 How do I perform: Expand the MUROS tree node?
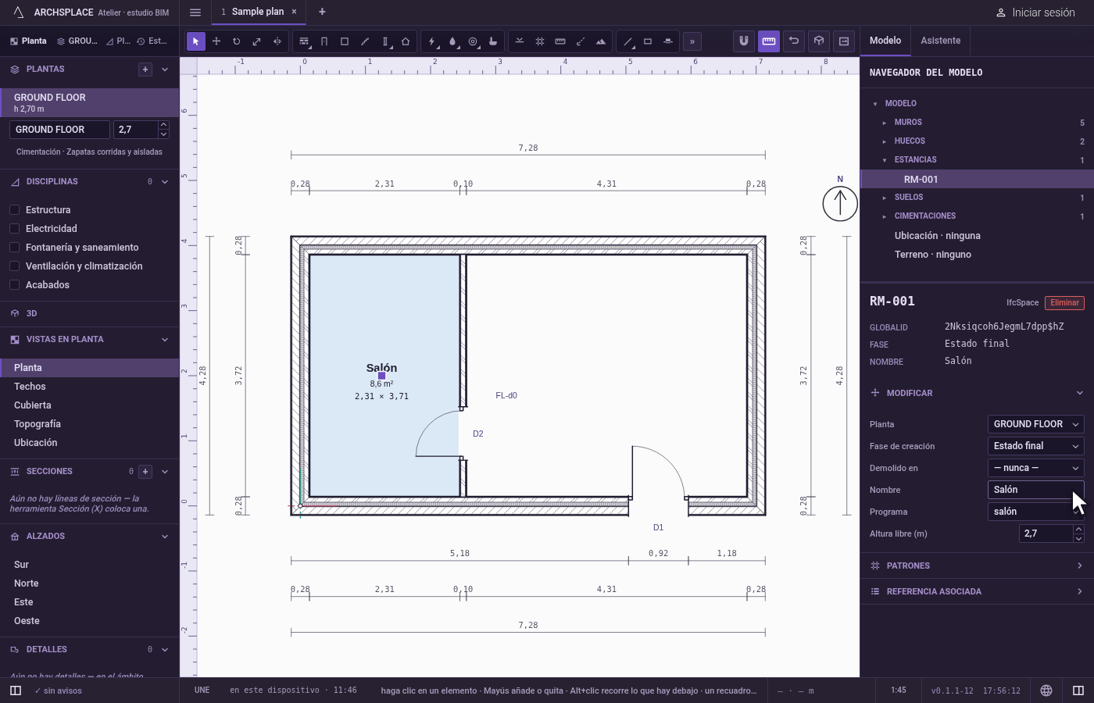point(885,123)
